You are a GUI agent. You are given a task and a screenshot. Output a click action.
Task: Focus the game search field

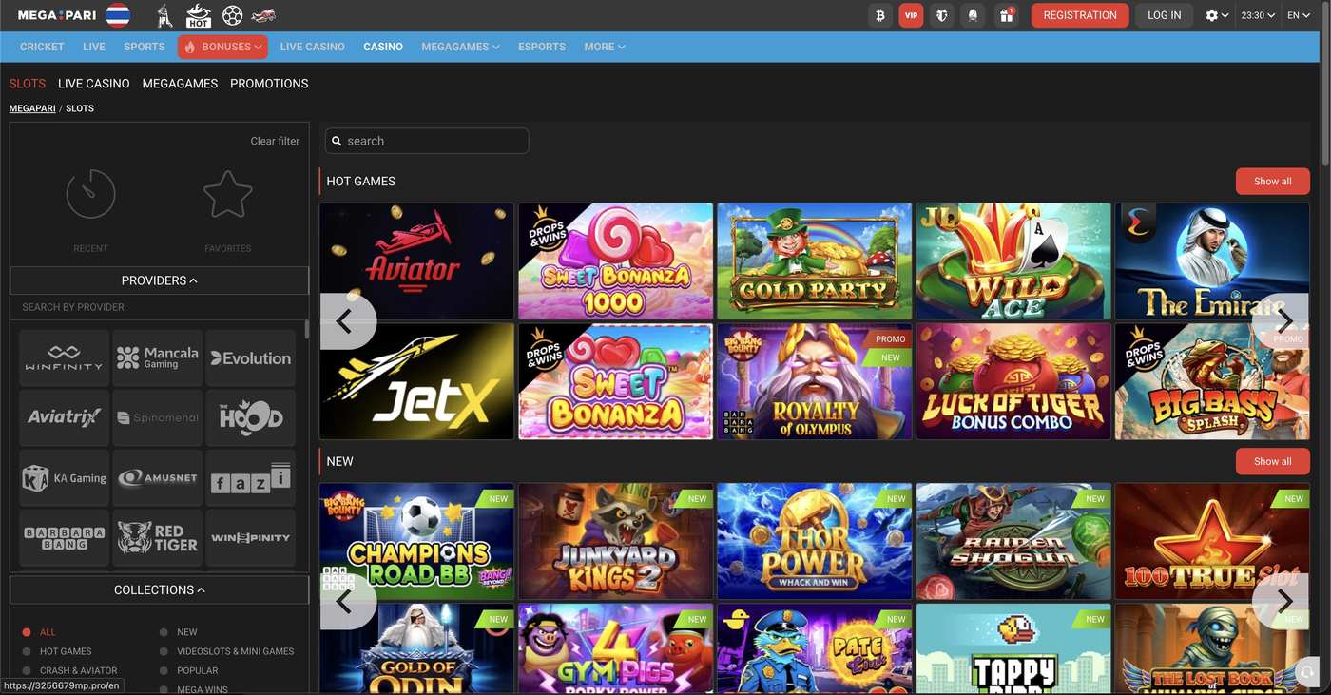pyautogui.click(x=427, y=141)
